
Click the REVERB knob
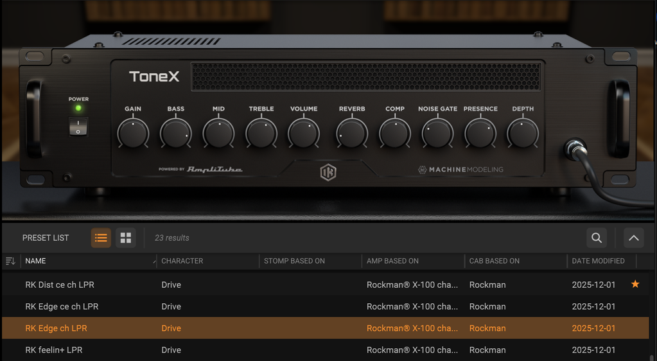point(352,134)
